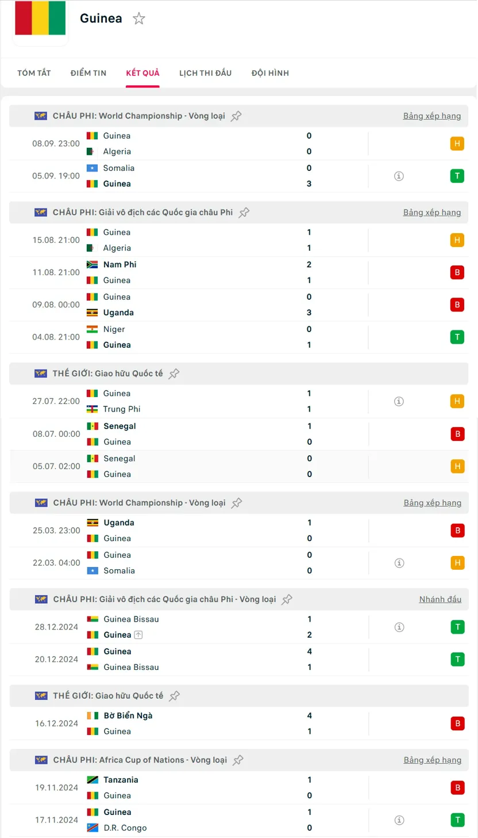478x838 pixels.
Task: Click the Nhánh đấu link
Action: pyautogui.click(x=440, y=600)
